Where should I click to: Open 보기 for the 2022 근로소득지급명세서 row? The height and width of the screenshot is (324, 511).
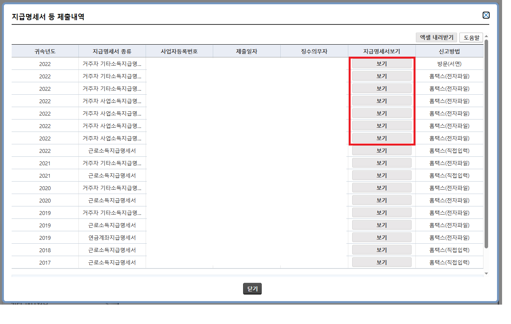pyautogui.click(x=382, y=150)
